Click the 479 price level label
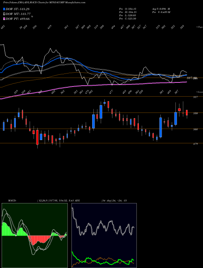This screenshot has width=203, height=268. pos(196,144)
